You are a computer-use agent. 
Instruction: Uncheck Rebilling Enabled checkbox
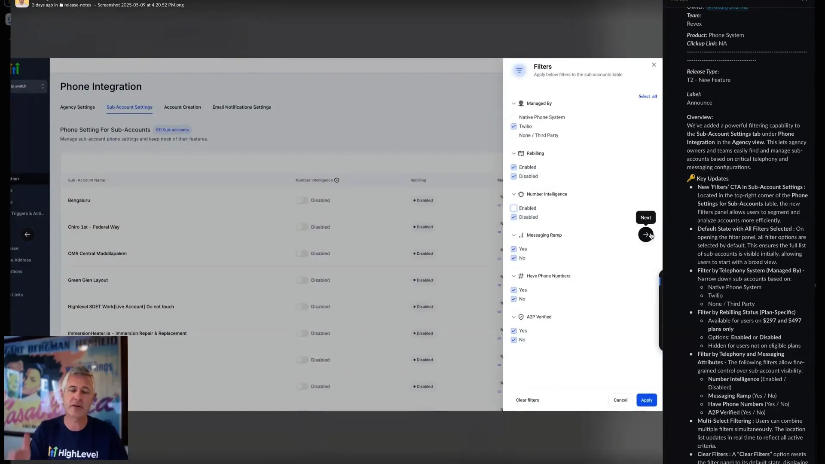(513, 167)
